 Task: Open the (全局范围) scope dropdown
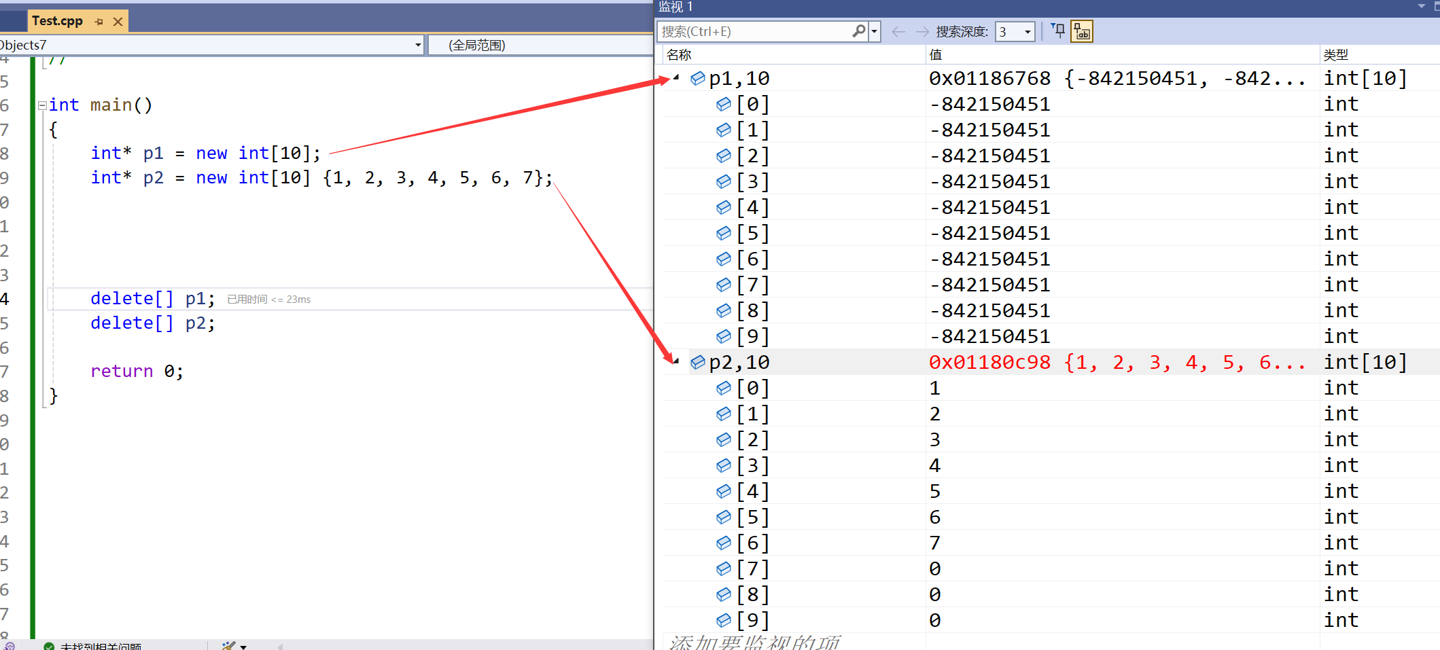click(540, 46)
